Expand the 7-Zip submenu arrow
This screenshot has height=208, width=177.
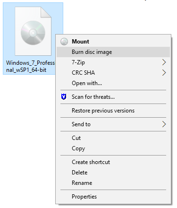[x=164, y=62]
